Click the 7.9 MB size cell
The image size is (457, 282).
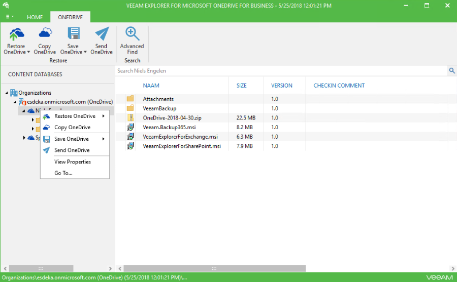point(244,146)
